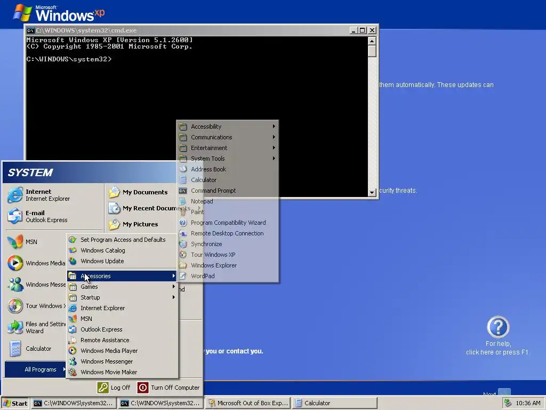Expand the Communications submenu

pyautogui.click(x=228, y=137)
